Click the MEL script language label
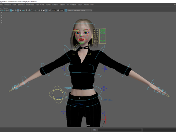This screenshot has height=132, width=176. 95,130
